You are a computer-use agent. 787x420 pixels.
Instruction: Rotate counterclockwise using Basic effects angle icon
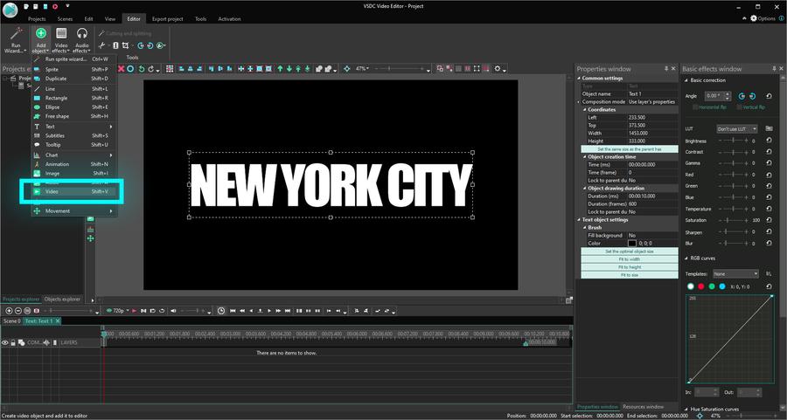point(742,96)
